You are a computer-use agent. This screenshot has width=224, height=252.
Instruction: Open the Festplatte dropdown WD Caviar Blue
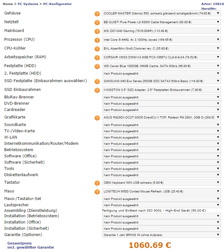point(161,66)
